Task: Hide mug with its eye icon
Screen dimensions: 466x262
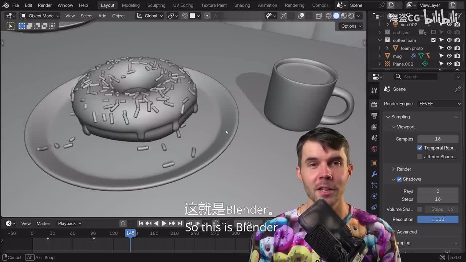Action: (449, 56)
